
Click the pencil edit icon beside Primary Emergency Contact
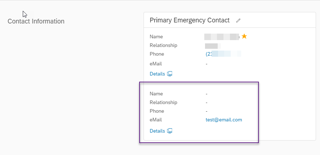(238, 20)
